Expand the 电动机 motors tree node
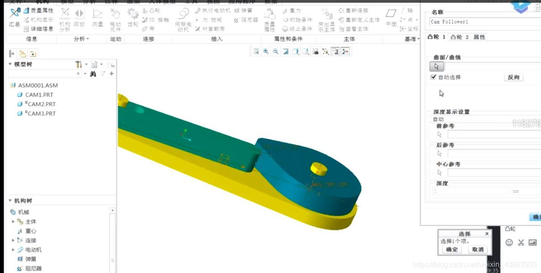Screen dimensions: 541x273 (13, 250)
